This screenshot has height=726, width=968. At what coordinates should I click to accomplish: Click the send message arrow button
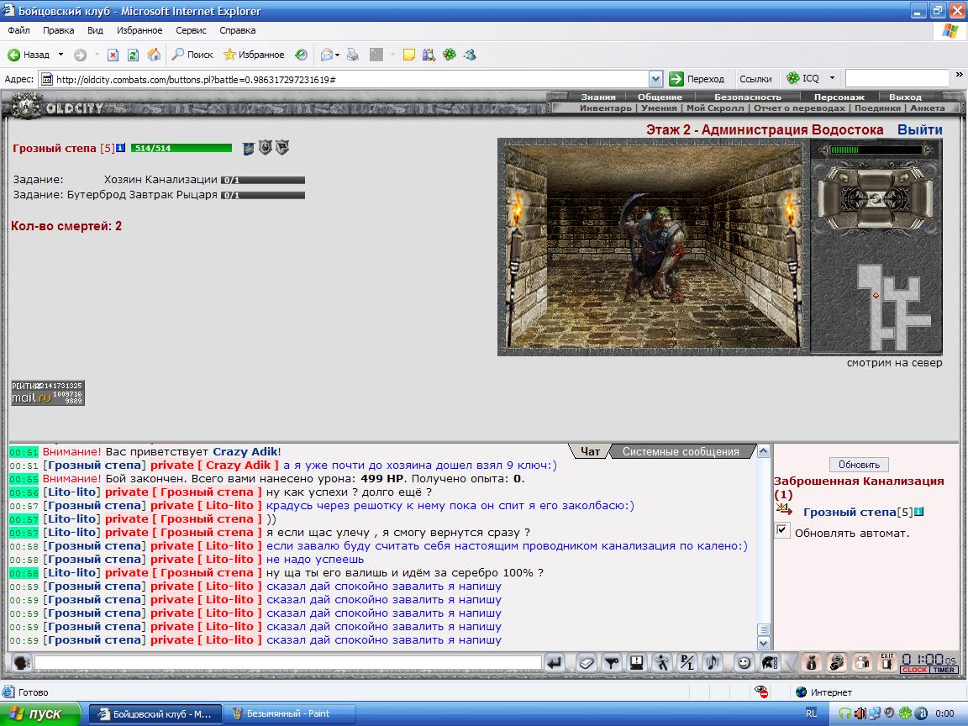555,662
